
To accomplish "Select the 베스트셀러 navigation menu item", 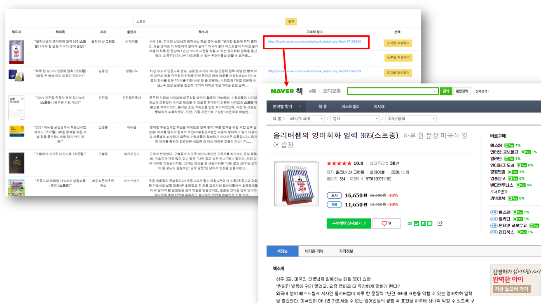I will (351, 106).
